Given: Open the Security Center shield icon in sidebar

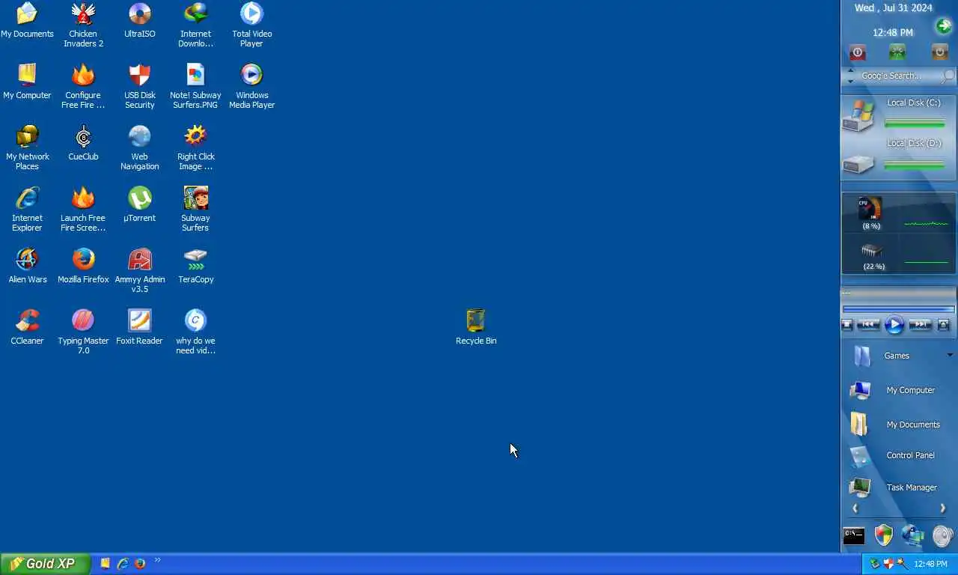Looking at the screenshot, I should [884, 535].
